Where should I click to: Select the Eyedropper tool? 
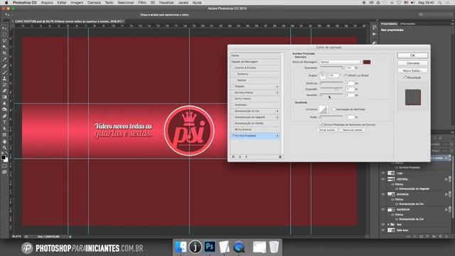click(x=4, y=60)
